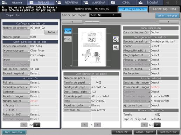
Task: Open the ALMACENAR tab
Action: click(x=95, y=2)
